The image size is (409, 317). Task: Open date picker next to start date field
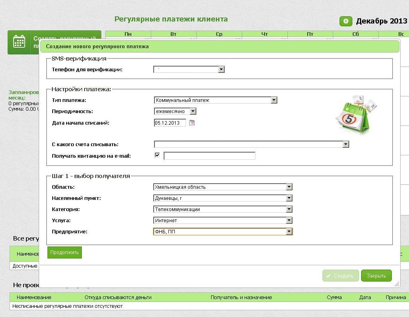click(192, 123)
